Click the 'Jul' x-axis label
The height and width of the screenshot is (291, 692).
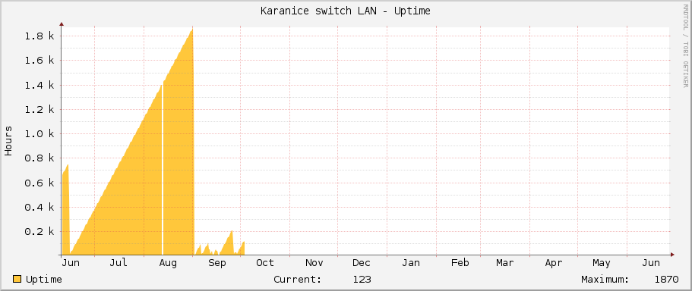(x=118, y=263)
